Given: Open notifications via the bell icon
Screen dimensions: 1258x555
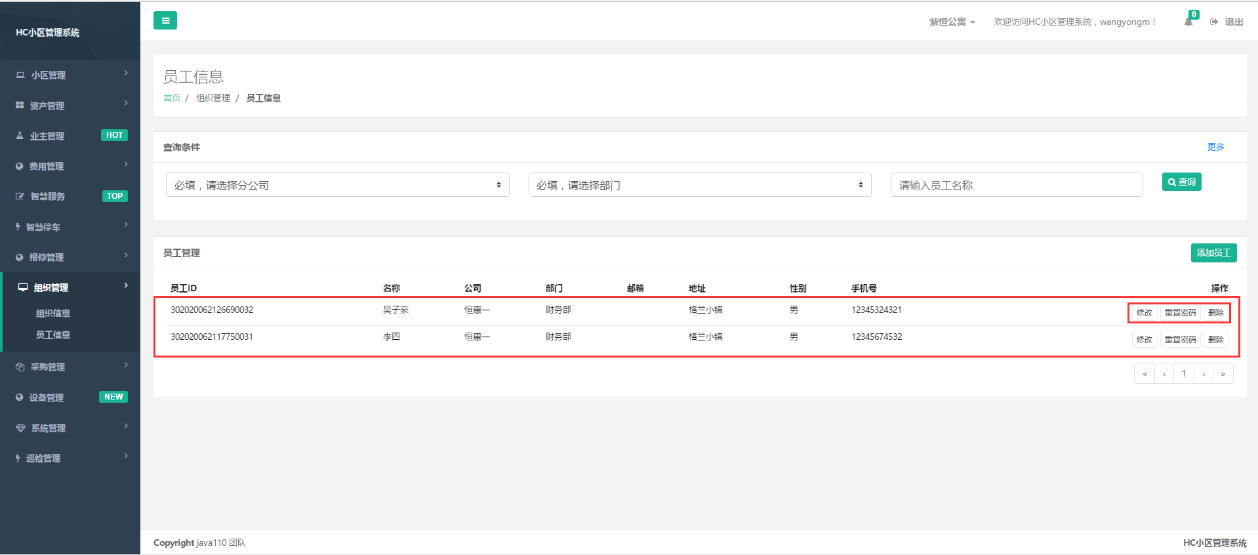Looking at the screenshot, I should click(1188, 22).
